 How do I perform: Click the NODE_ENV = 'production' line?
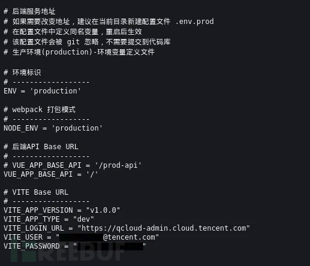pos(53,128)
